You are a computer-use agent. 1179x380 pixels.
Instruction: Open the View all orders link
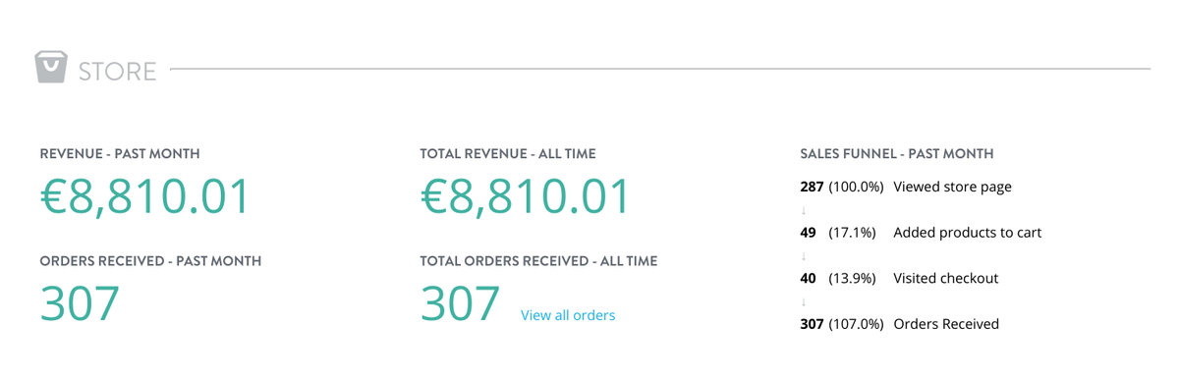(x=568, y=315)
